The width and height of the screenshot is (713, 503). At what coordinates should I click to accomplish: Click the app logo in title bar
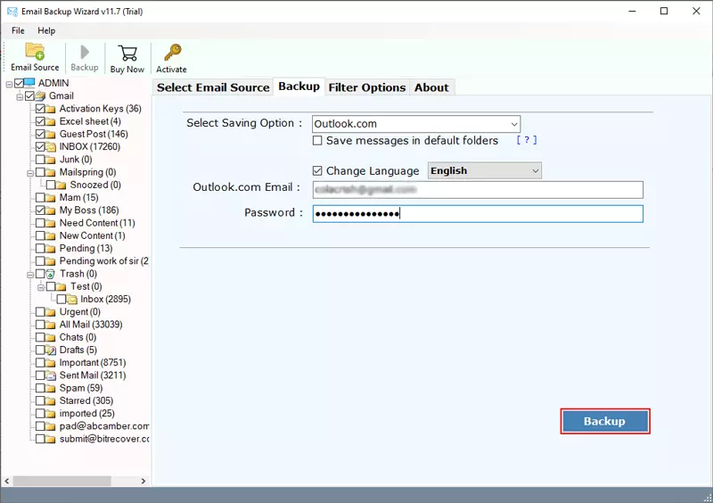(12, 11)
